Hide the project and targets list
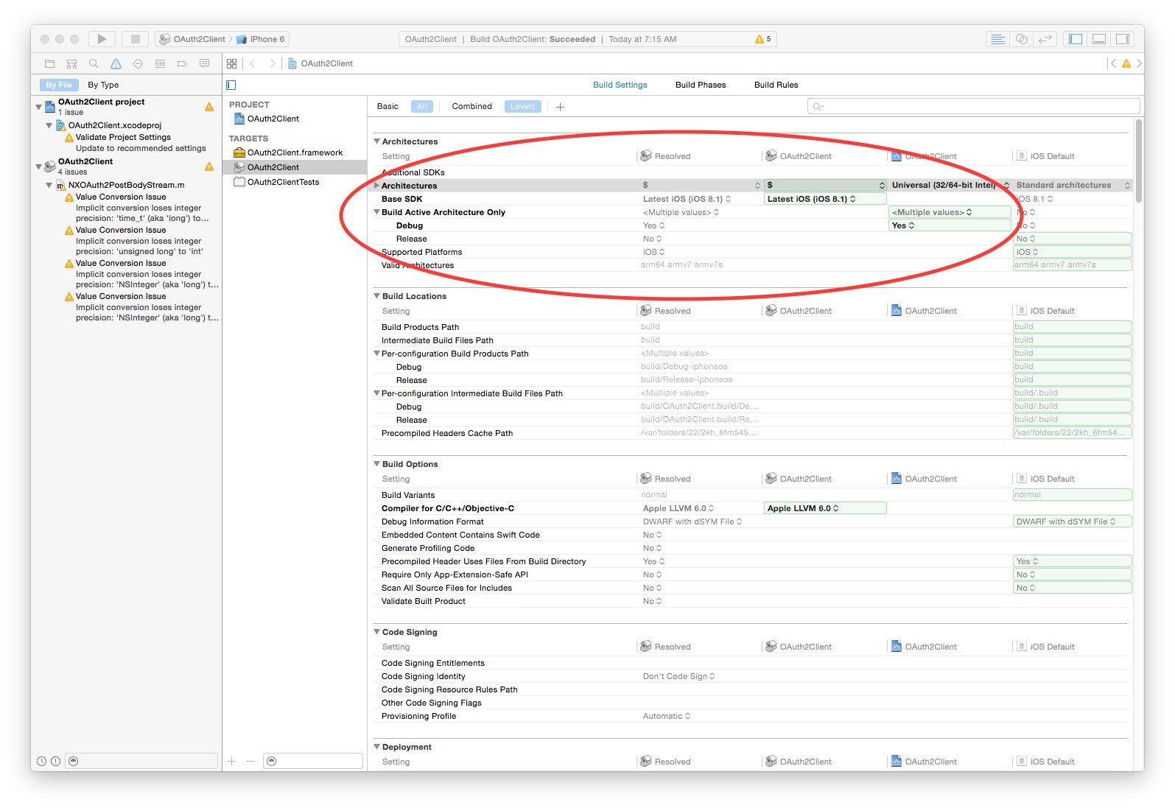 [231, 85]
